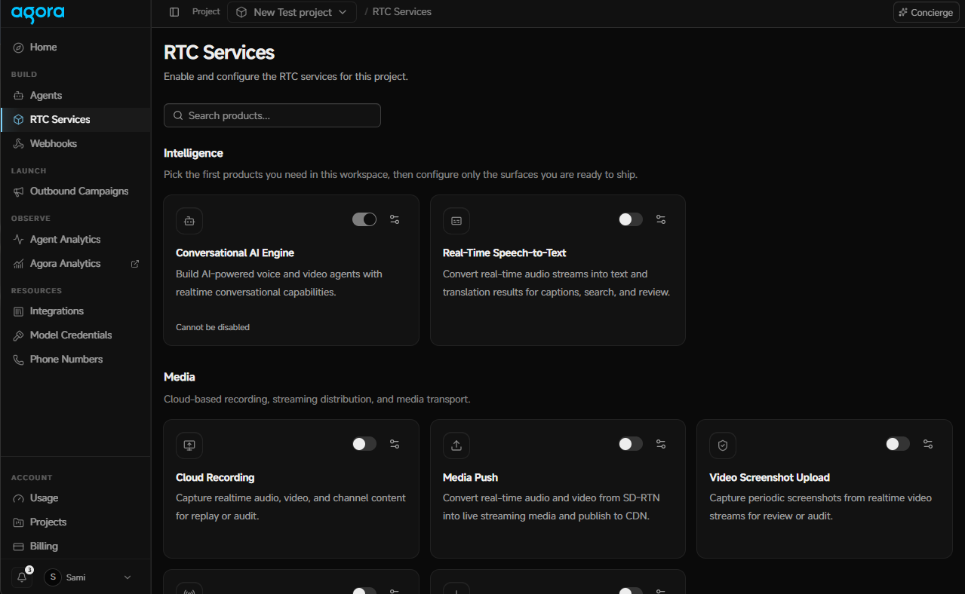Image resolution: width=965 pixels, height=594 pixels.
Task: Open Conversational AI Engine settings sliders icon
Action: [x=395, y=219]
